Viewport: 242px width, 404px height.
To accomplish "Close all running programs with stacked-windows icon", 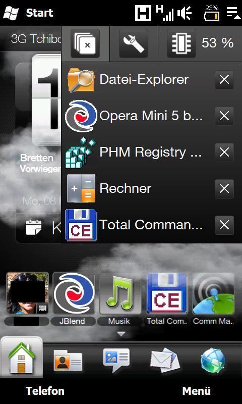I will 85,43.
